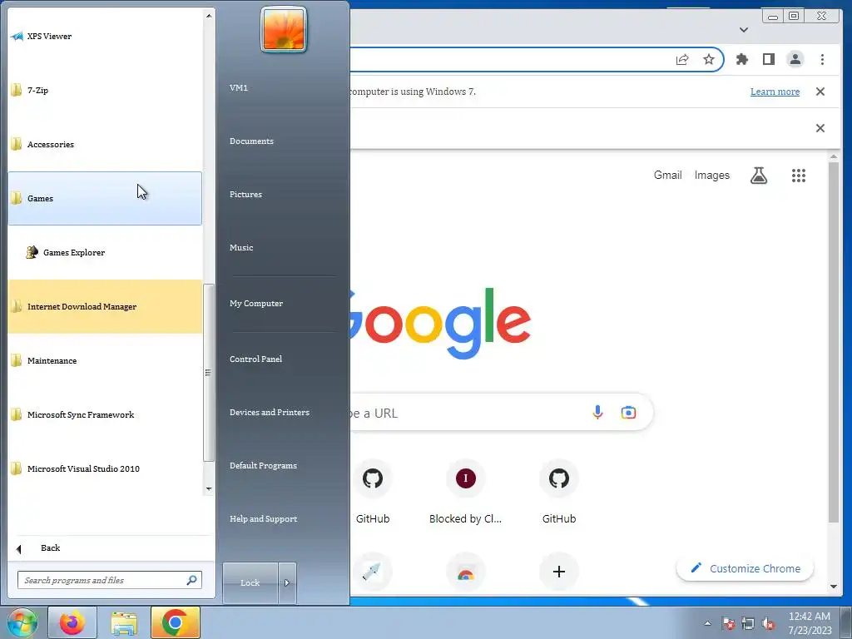Open the shutdown options arrow next to Lock

287,583
